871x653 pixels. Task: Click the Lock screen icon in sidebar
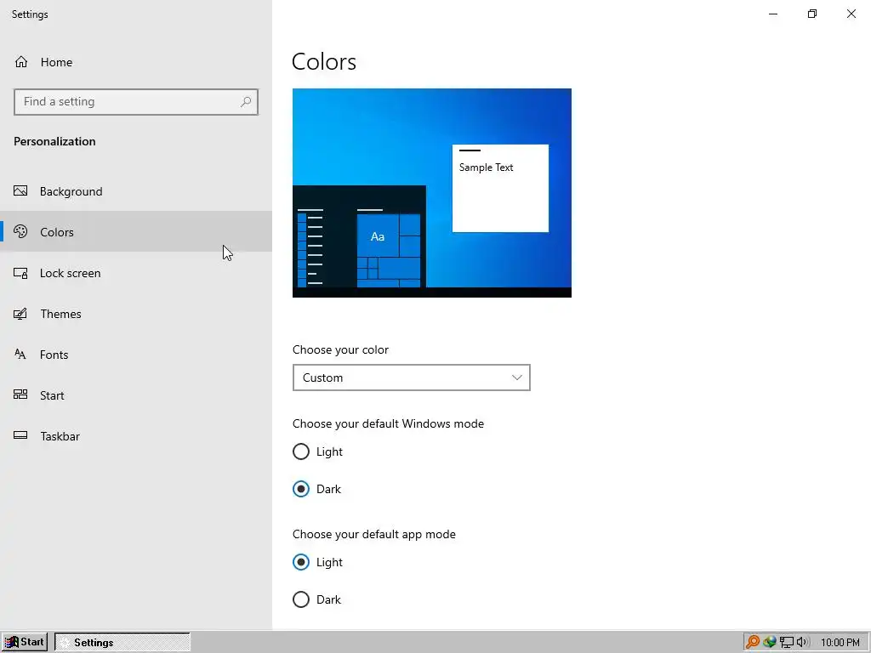(20, 273)
